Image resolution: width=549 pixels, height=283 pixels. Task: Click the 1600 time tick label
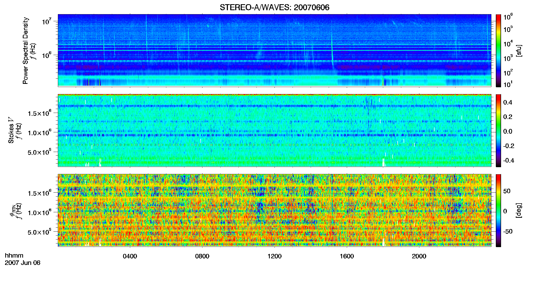[347, 256]
